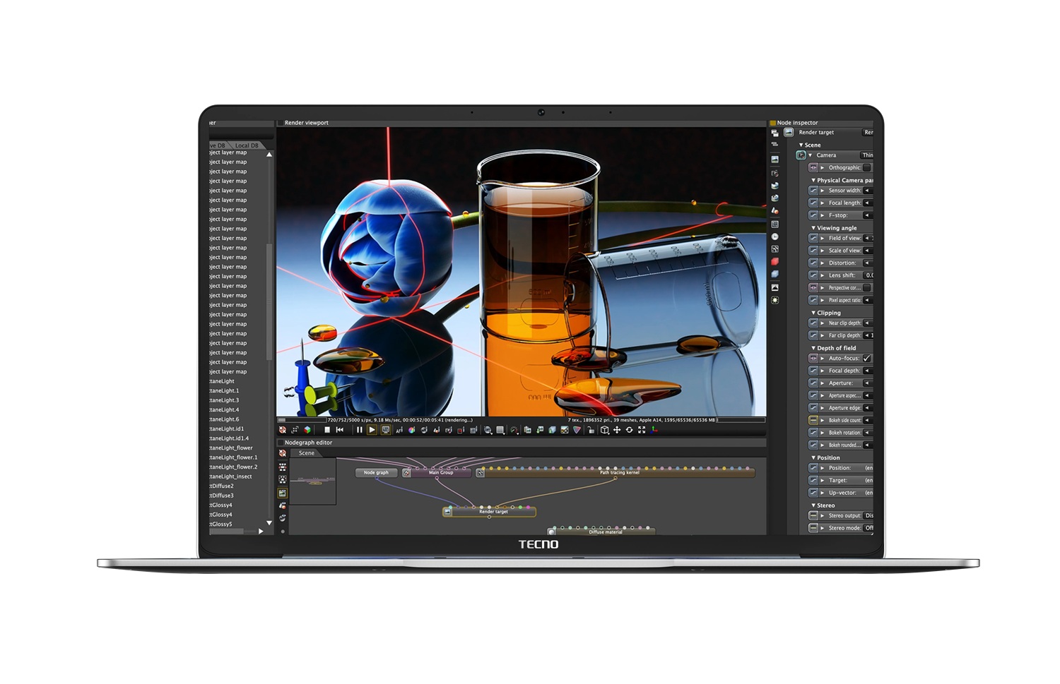The height and width of the screenshot is (684, 1060).
Task: Switch to the Local DB tab
Action: point(249,145)
